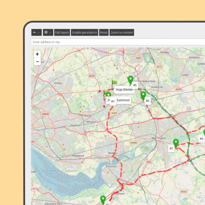Select the #1 stop label
205x205 pixels.
[x=113, y=102]
